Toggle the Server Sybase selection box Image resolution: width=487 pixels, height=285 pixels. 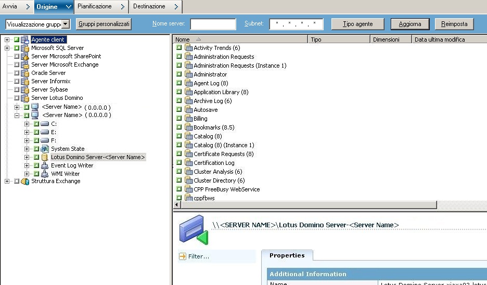[x=17, y=89]
